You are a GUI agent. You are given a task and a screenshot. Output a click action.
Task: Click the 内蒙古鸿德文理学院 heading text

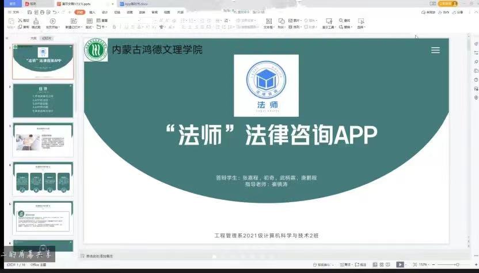(157, 50)
